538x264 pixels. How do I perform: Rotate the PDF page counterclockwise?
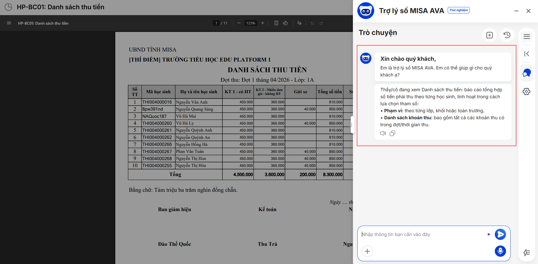tap(285, 23)
